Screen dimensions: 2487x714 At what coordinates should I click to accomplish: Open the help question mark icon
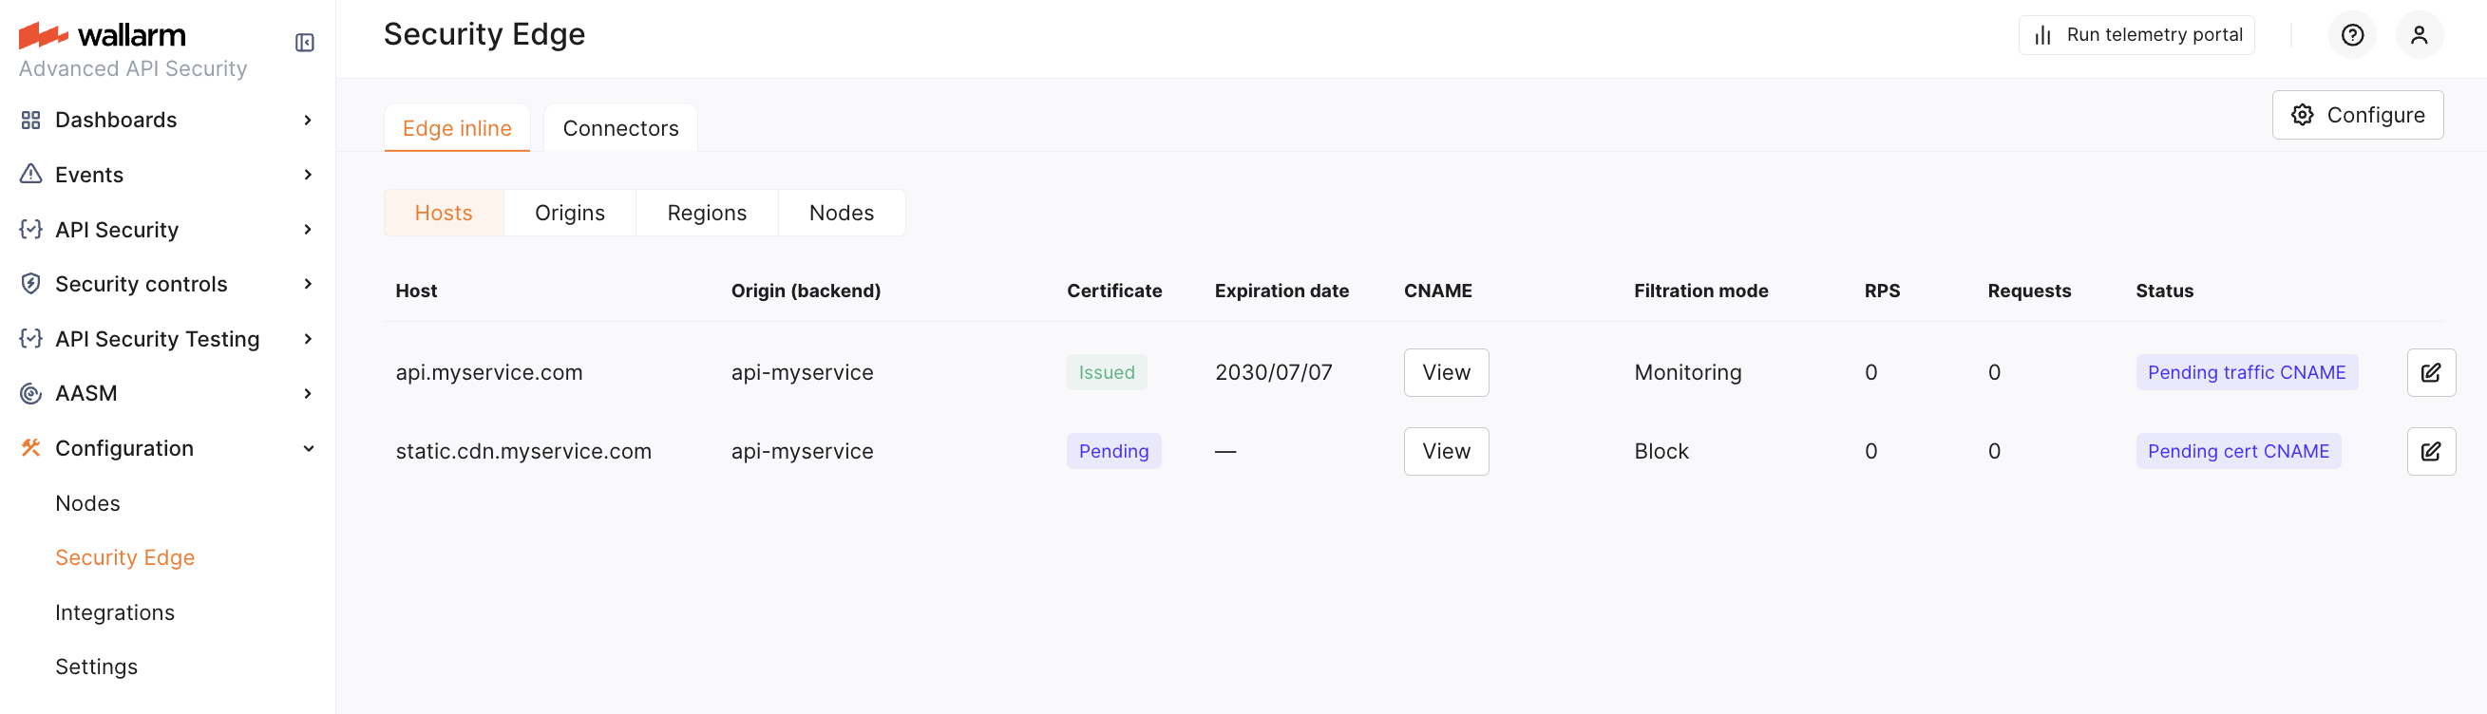click(2352, 36)
